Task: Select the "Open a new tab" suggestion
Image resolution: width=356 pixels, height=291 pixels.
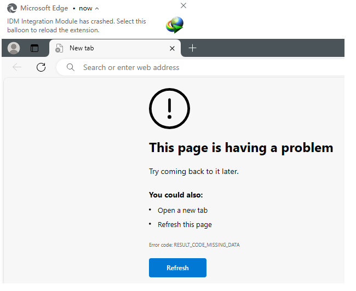Action: pyautogui.click(x=182, y=211)
